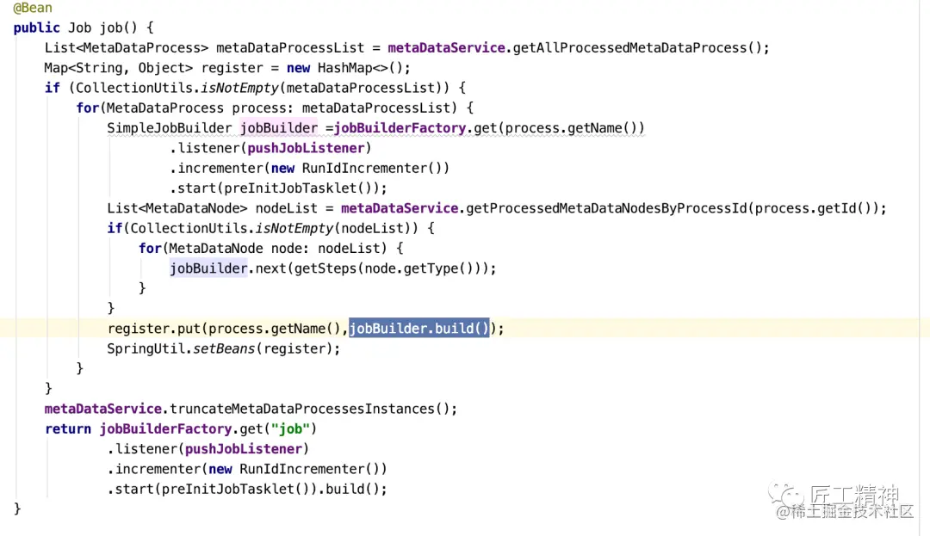Click metaDataService in the first List line

447,48
